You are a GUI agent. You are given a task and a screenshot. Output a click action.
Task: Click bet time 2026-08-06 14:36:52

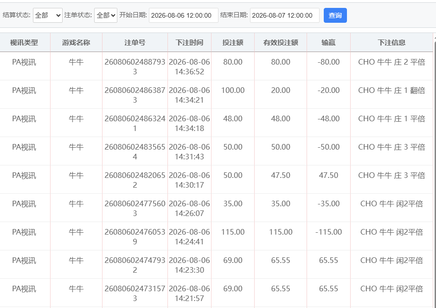click(x=189, y=67)
